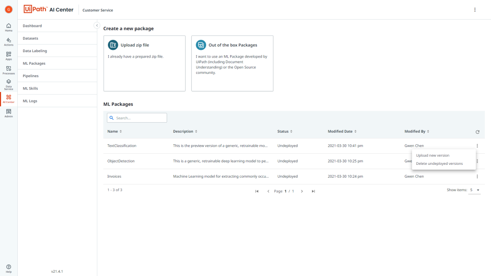Sort by the Description column

[x=185, y=131]
